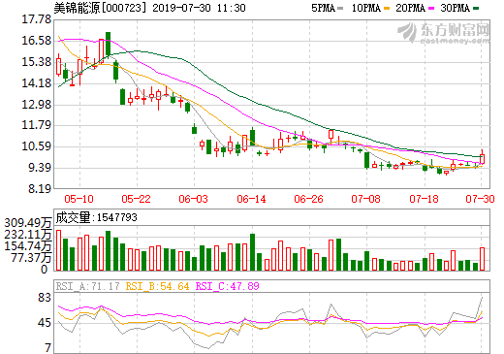Screen dimensions: 504x354
Task: Select the 06-03 date label
Action: click(194, 199)
